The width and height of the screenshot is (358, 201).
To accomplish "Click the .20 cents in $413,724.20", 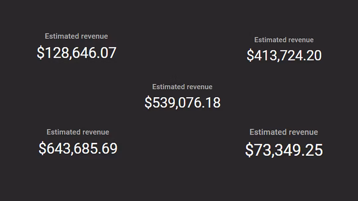I will pos(314,56).
